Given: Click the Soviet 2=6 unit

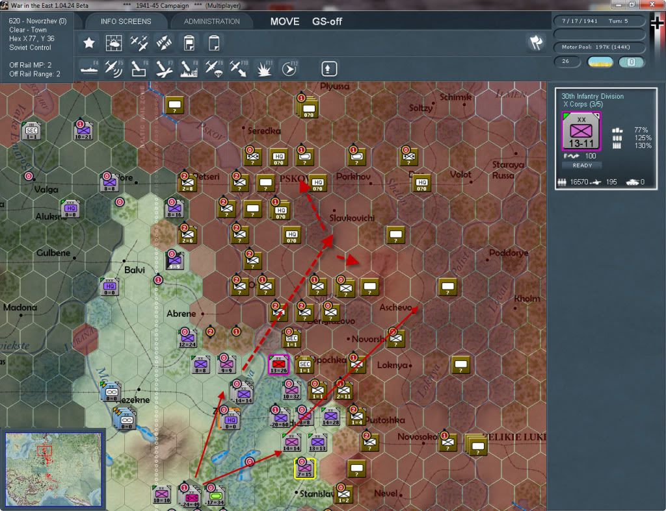Looking at the screenshot, I should (187, 234).
